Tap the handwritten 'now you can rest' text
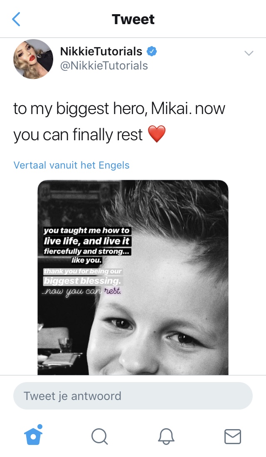Viewport: 266px width, 457px height. tap(82, 291)
